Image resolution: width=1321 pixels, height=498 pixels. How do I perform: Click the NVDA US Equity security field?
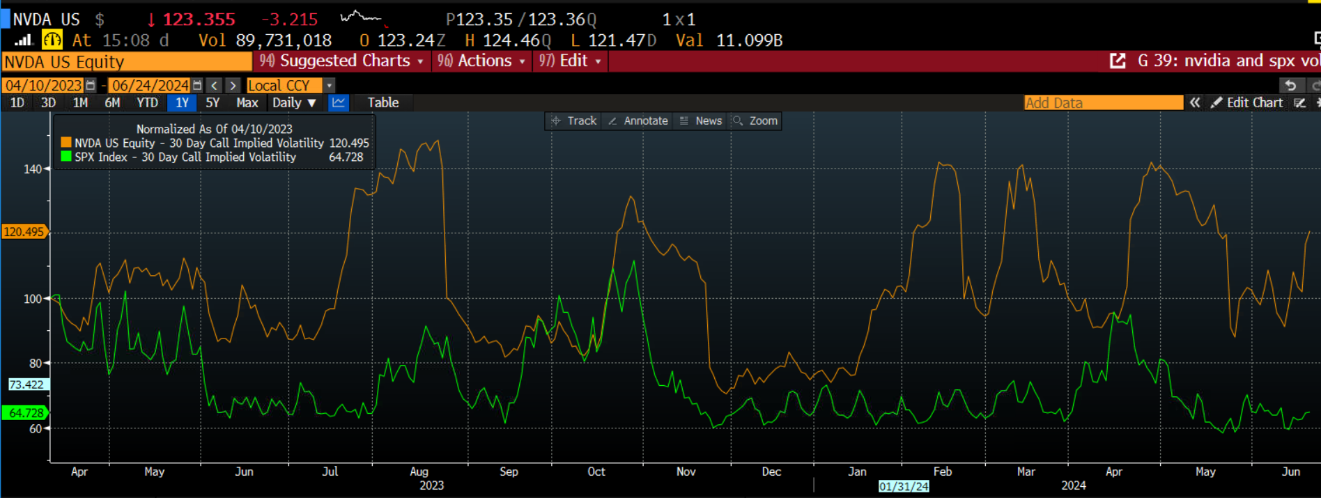(x=127, y=62)
